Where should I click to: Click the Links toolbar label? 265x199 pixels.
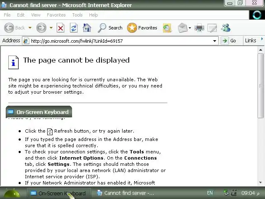pos(251,41)
